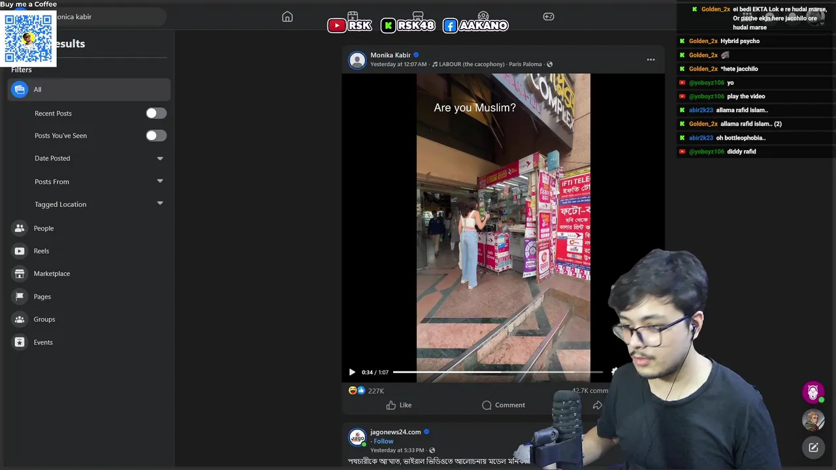Click the post audience globe icon
This screenshot has height=470, width=836.
click(x=549, y=65)
